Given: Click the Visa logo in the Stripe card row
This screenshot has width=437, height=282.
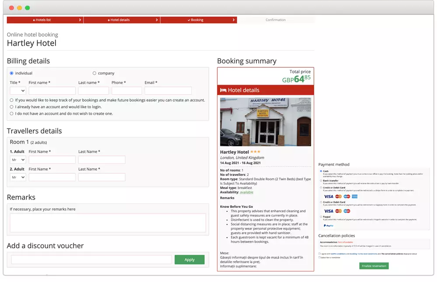Looking at the screenshot, I should coord(328,196).
